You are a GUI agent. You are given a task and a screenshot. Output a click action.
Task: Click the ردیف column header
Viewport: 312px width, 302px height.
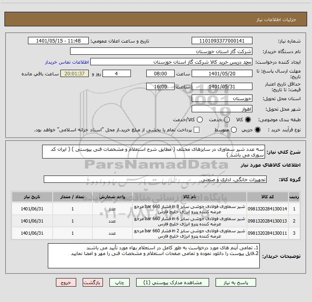tap(294, 197)
